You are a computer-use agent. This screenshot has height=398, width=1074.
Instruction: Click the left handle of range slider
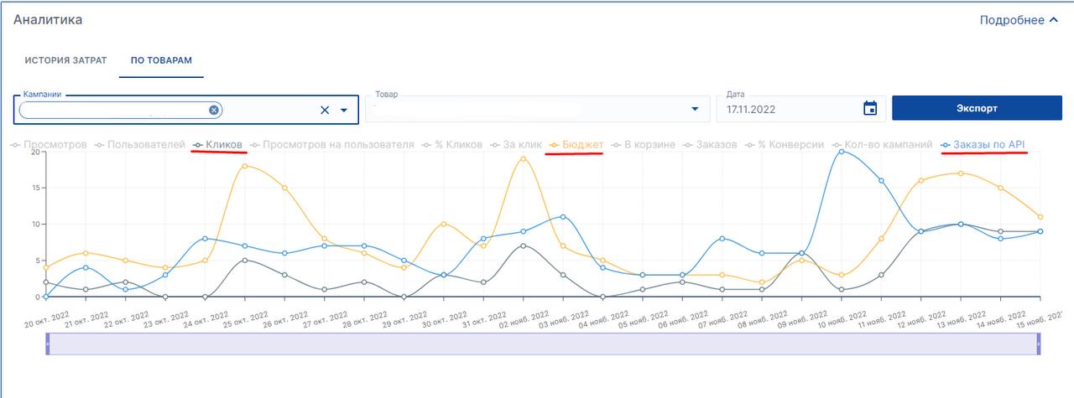click(x=48, y=344)
